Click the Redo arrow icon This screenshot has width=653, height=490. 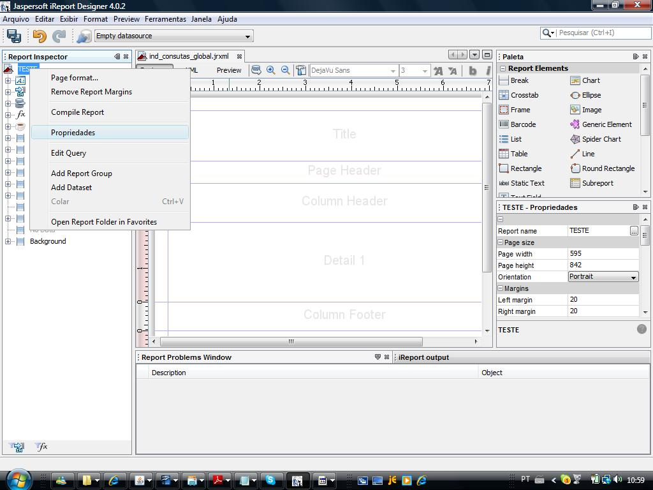click(x=59, y=36)
